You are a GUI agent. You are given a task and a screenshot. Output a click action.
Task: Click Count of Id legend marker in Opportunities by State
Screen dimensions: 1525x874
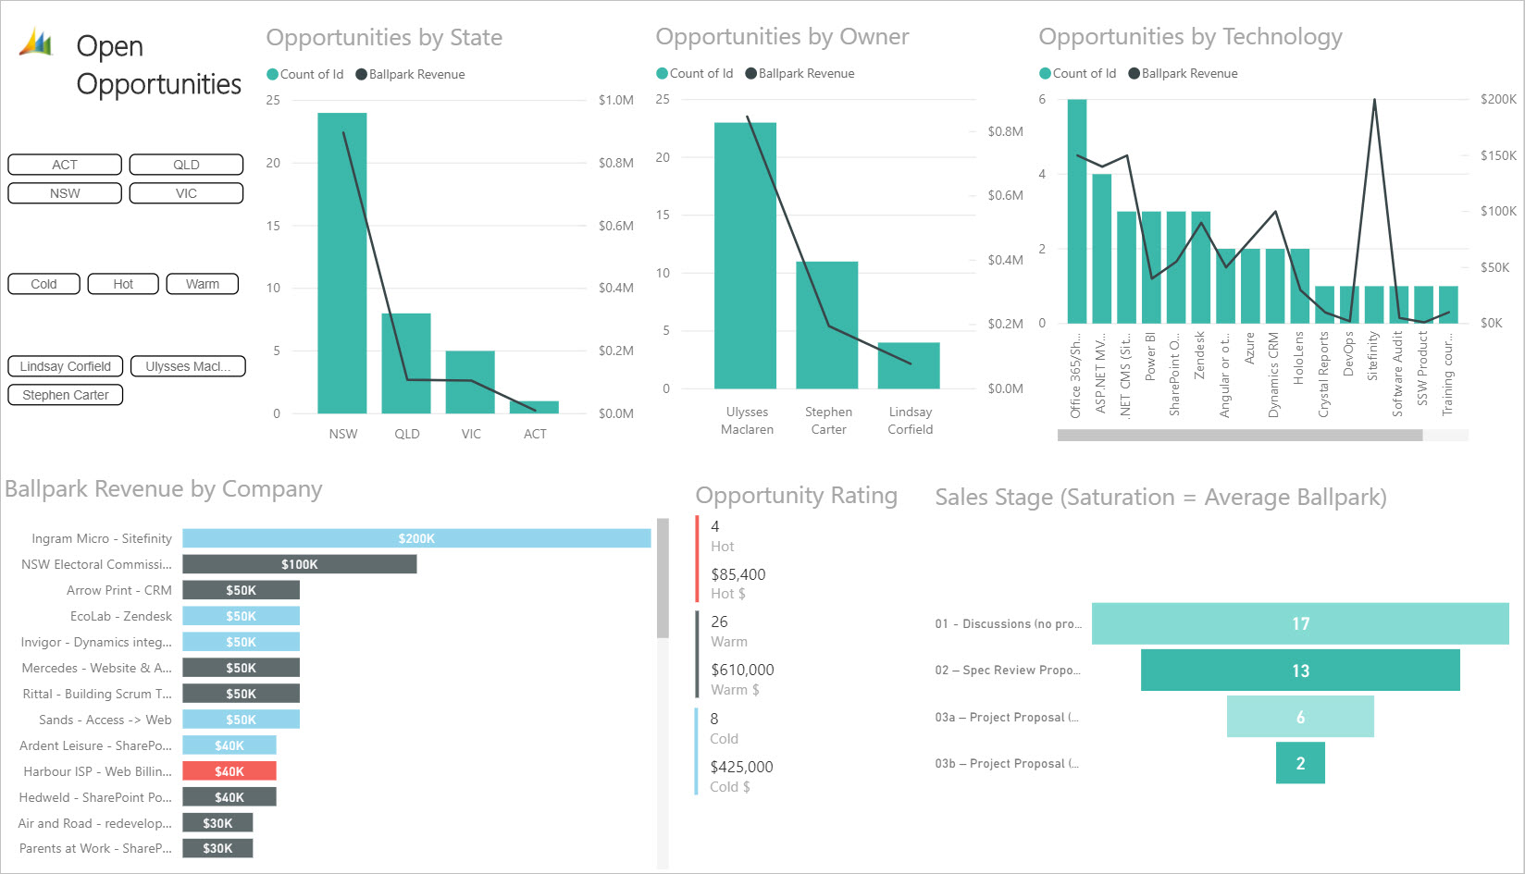(x=272, y=75)
